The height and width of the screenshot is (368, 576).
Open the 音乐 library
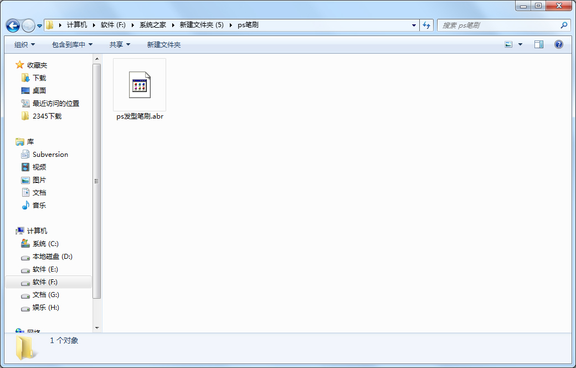39,205
